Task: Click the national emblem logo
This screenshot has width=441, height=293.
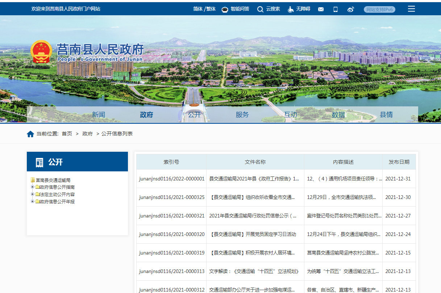Action: pyautogui.click(x=41, y=52)
